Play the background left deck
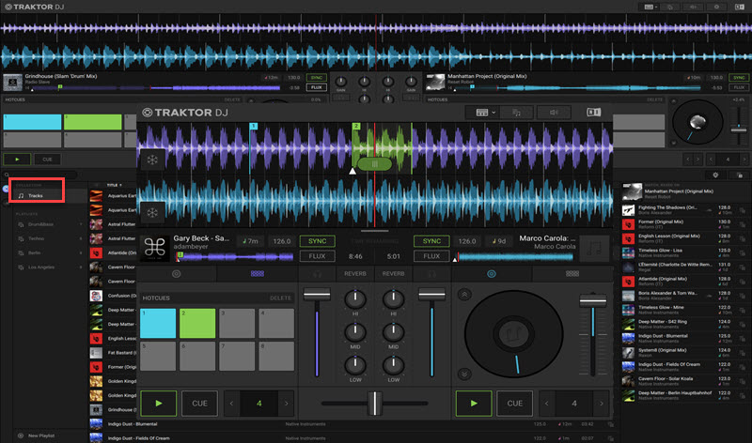Viewport: 752px width, 443px height. [x=17, y=160]
